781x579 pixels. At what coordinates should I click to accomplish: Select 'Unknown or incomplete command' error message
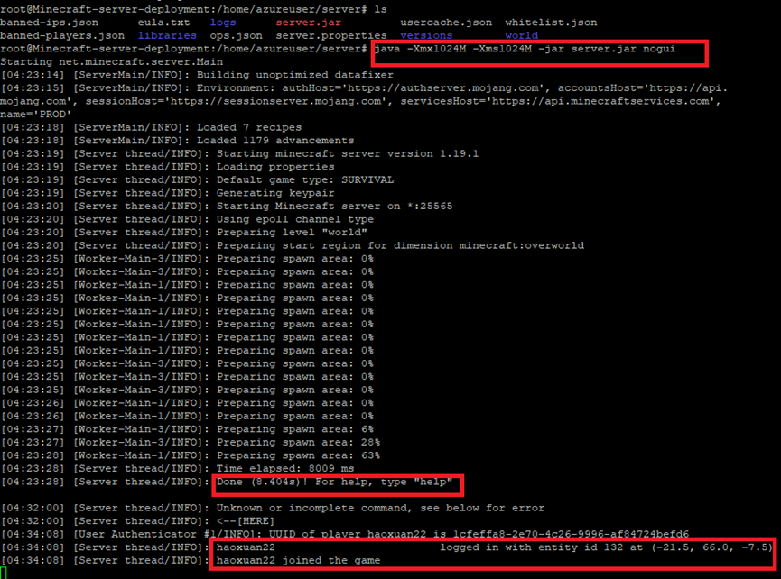pyautogui.click(x=380, y=508)
